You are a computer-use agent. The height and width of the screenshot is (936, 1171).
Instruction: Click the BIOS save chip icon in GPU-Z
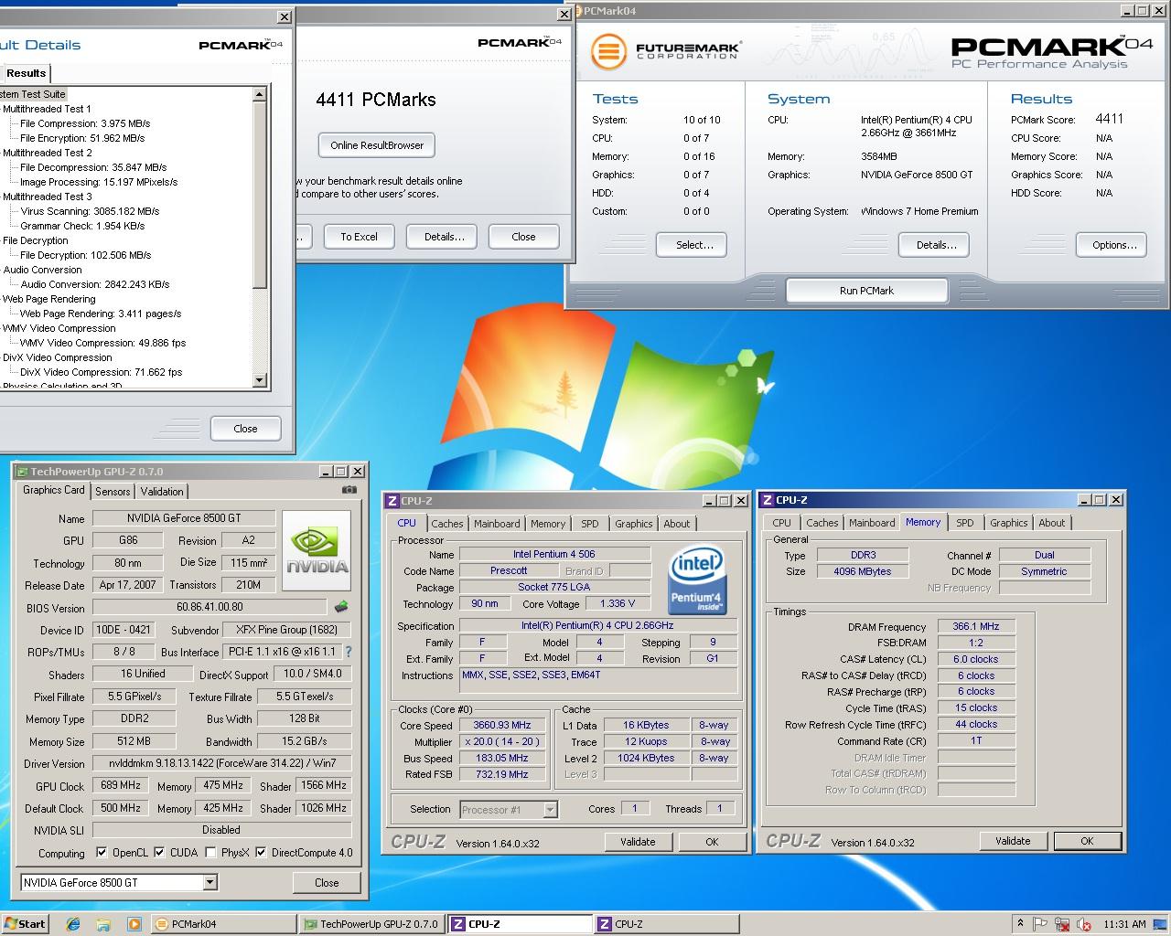(x=341, y=607)
